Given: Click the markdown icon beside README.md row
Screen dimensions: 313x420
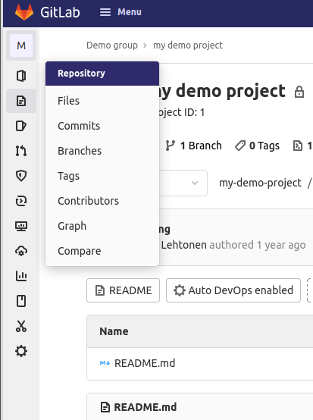Looking at the screenshot, I should [x=105, y=363].
